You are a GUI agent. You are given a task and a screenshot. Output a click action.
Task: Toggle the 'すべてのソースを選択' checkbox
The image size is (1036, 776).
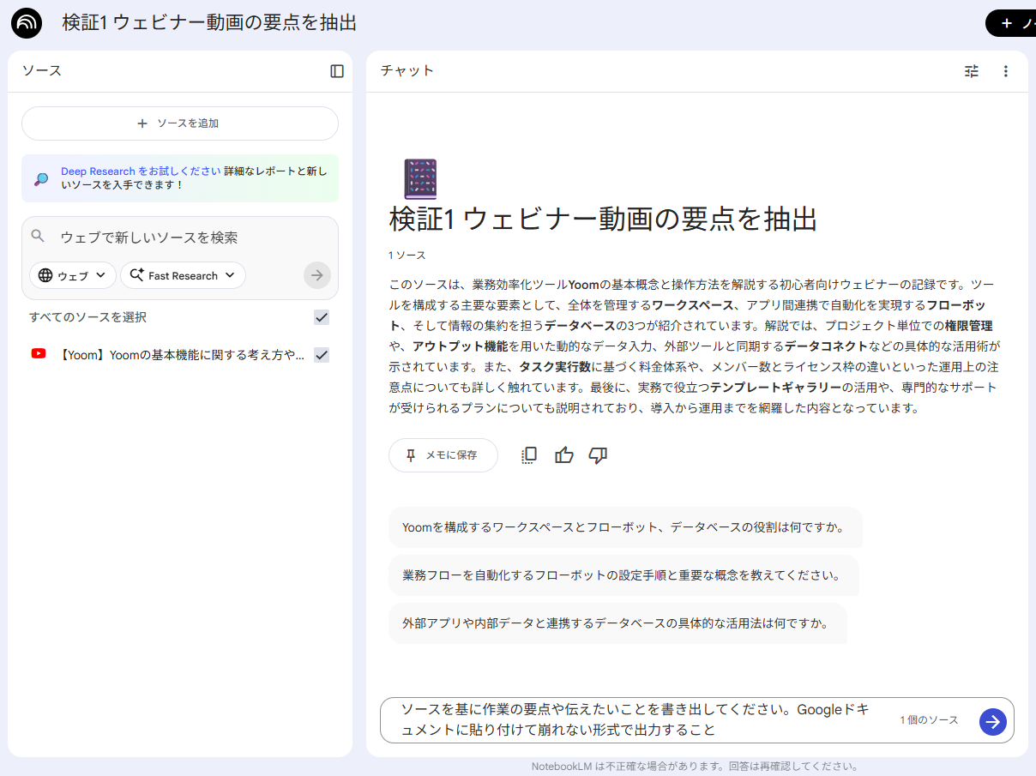click(322, 317)
